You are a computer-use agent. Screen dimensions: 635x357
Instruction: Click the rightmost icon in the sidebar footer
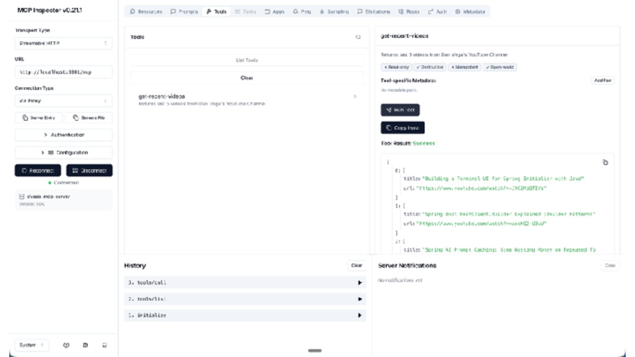click(105, 345)
